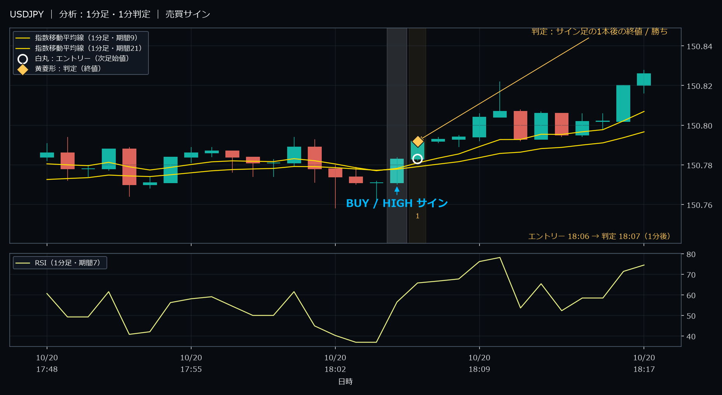Screen dimensions: 722x395
Task: Click the '売買サイン' header text
Action: 188,14
